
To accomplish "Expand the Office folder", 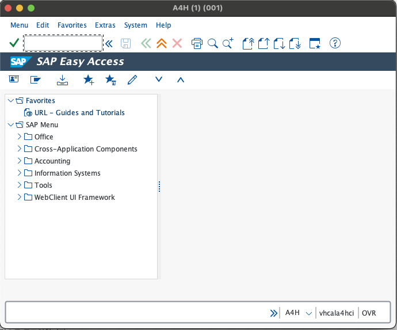I will click(x=19, y=136).
